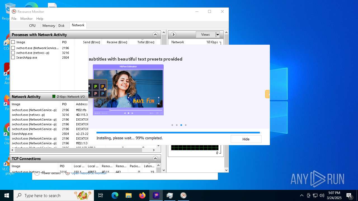Screen dimensions: 358x201
Task: Open HitPaw Edimakor installer taskbar icon
Action: 156,195
